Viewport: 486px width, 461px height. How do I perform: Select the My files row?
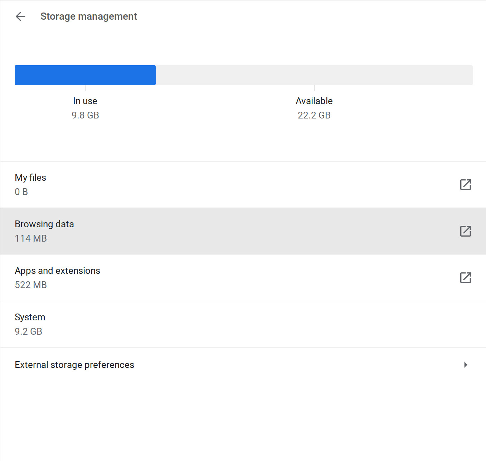click(x=243, y=185)
